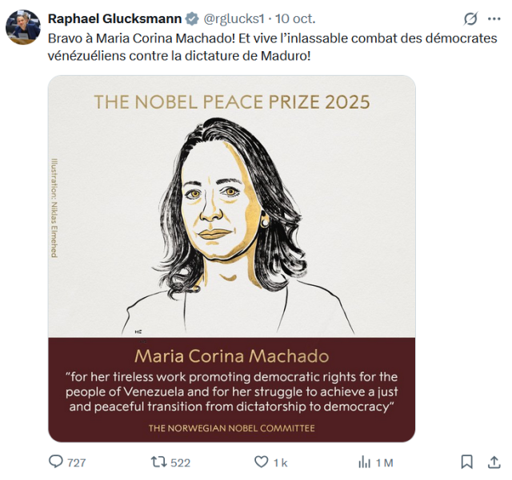
Task: Open the Grok actions icon at top right
Action: [471, 18]
